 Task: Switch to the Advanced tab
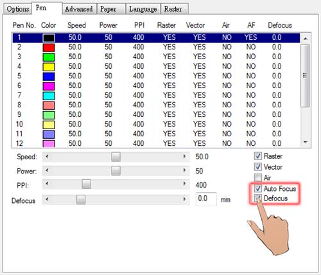[x=79, y=9]
